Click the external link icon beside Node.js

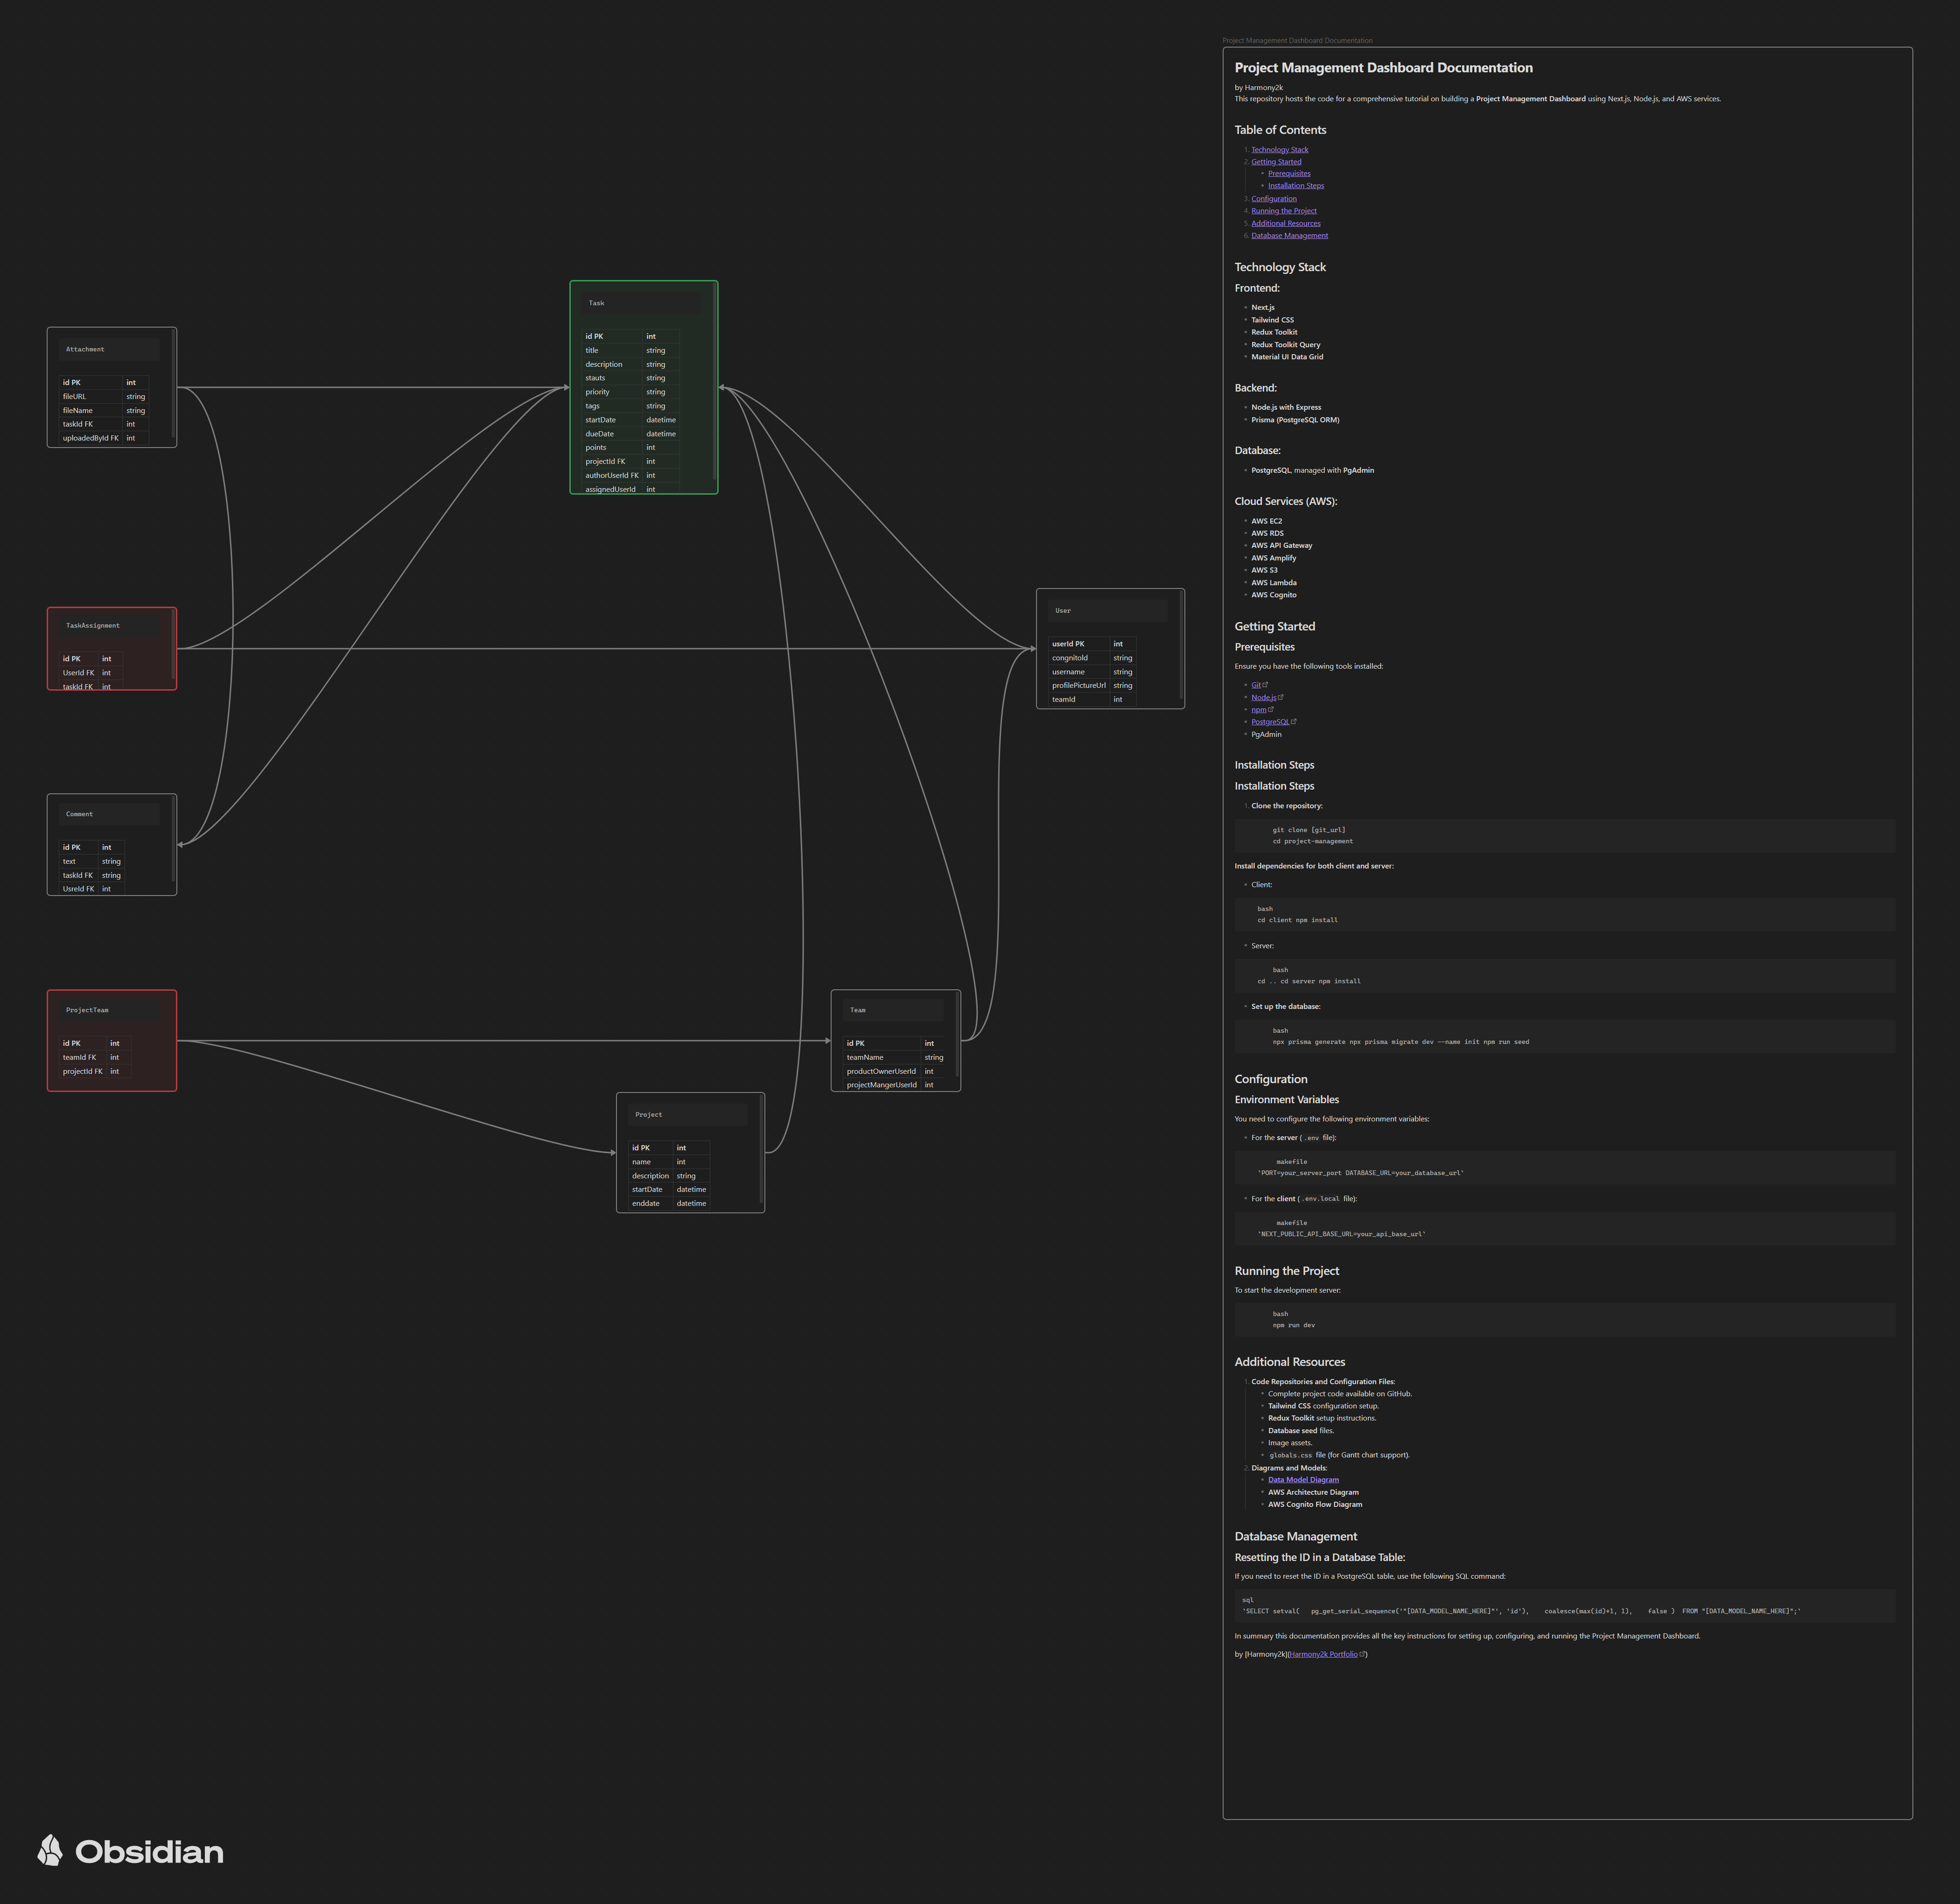1281,697
